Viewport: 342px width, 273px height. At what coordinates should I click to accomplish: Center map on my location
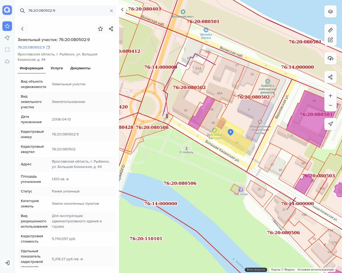(331, 124)
